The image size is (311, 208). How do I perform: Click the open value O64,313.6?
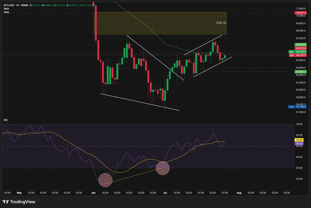tap(35, 5)
